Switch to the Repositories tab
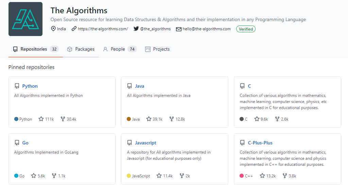348x191 pixels. click(x=36, y=49)
